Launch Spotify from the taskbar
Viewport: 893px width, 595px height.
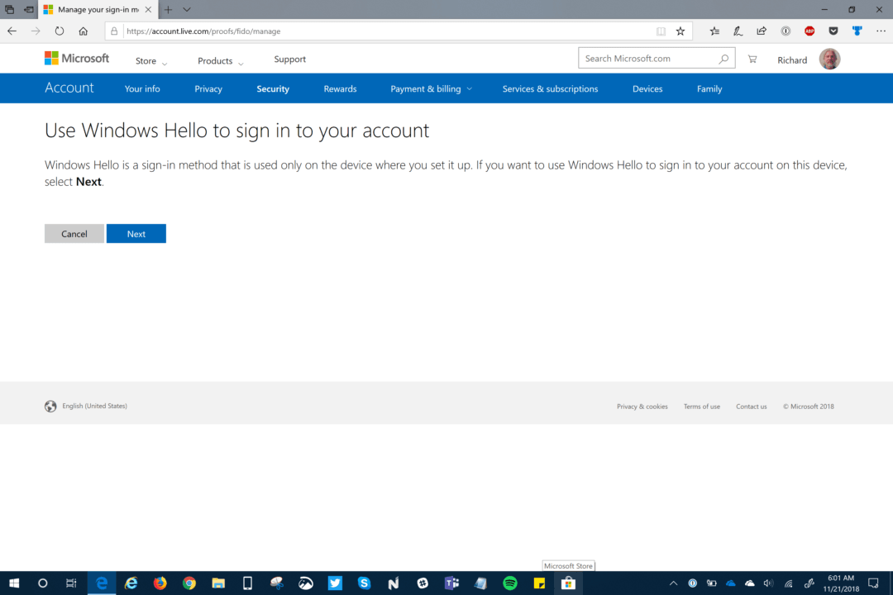[x=510, y=583]
